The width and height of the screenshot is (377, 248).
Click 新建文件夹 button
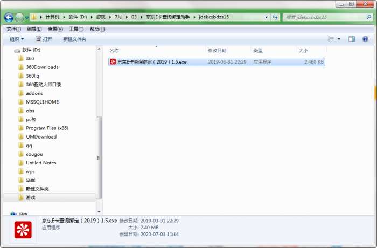click(74, 39)
